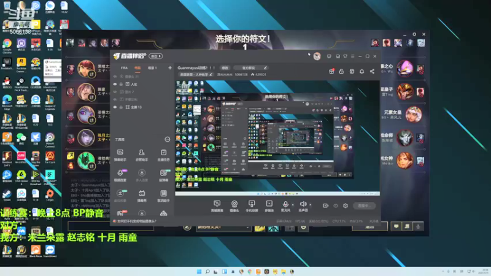491x276 pixels.
Task: Click the quit button in League client
Action: 369,226
